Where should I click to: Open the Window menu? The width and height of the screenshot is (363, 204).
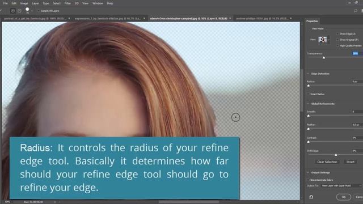(x=98, y=3)
